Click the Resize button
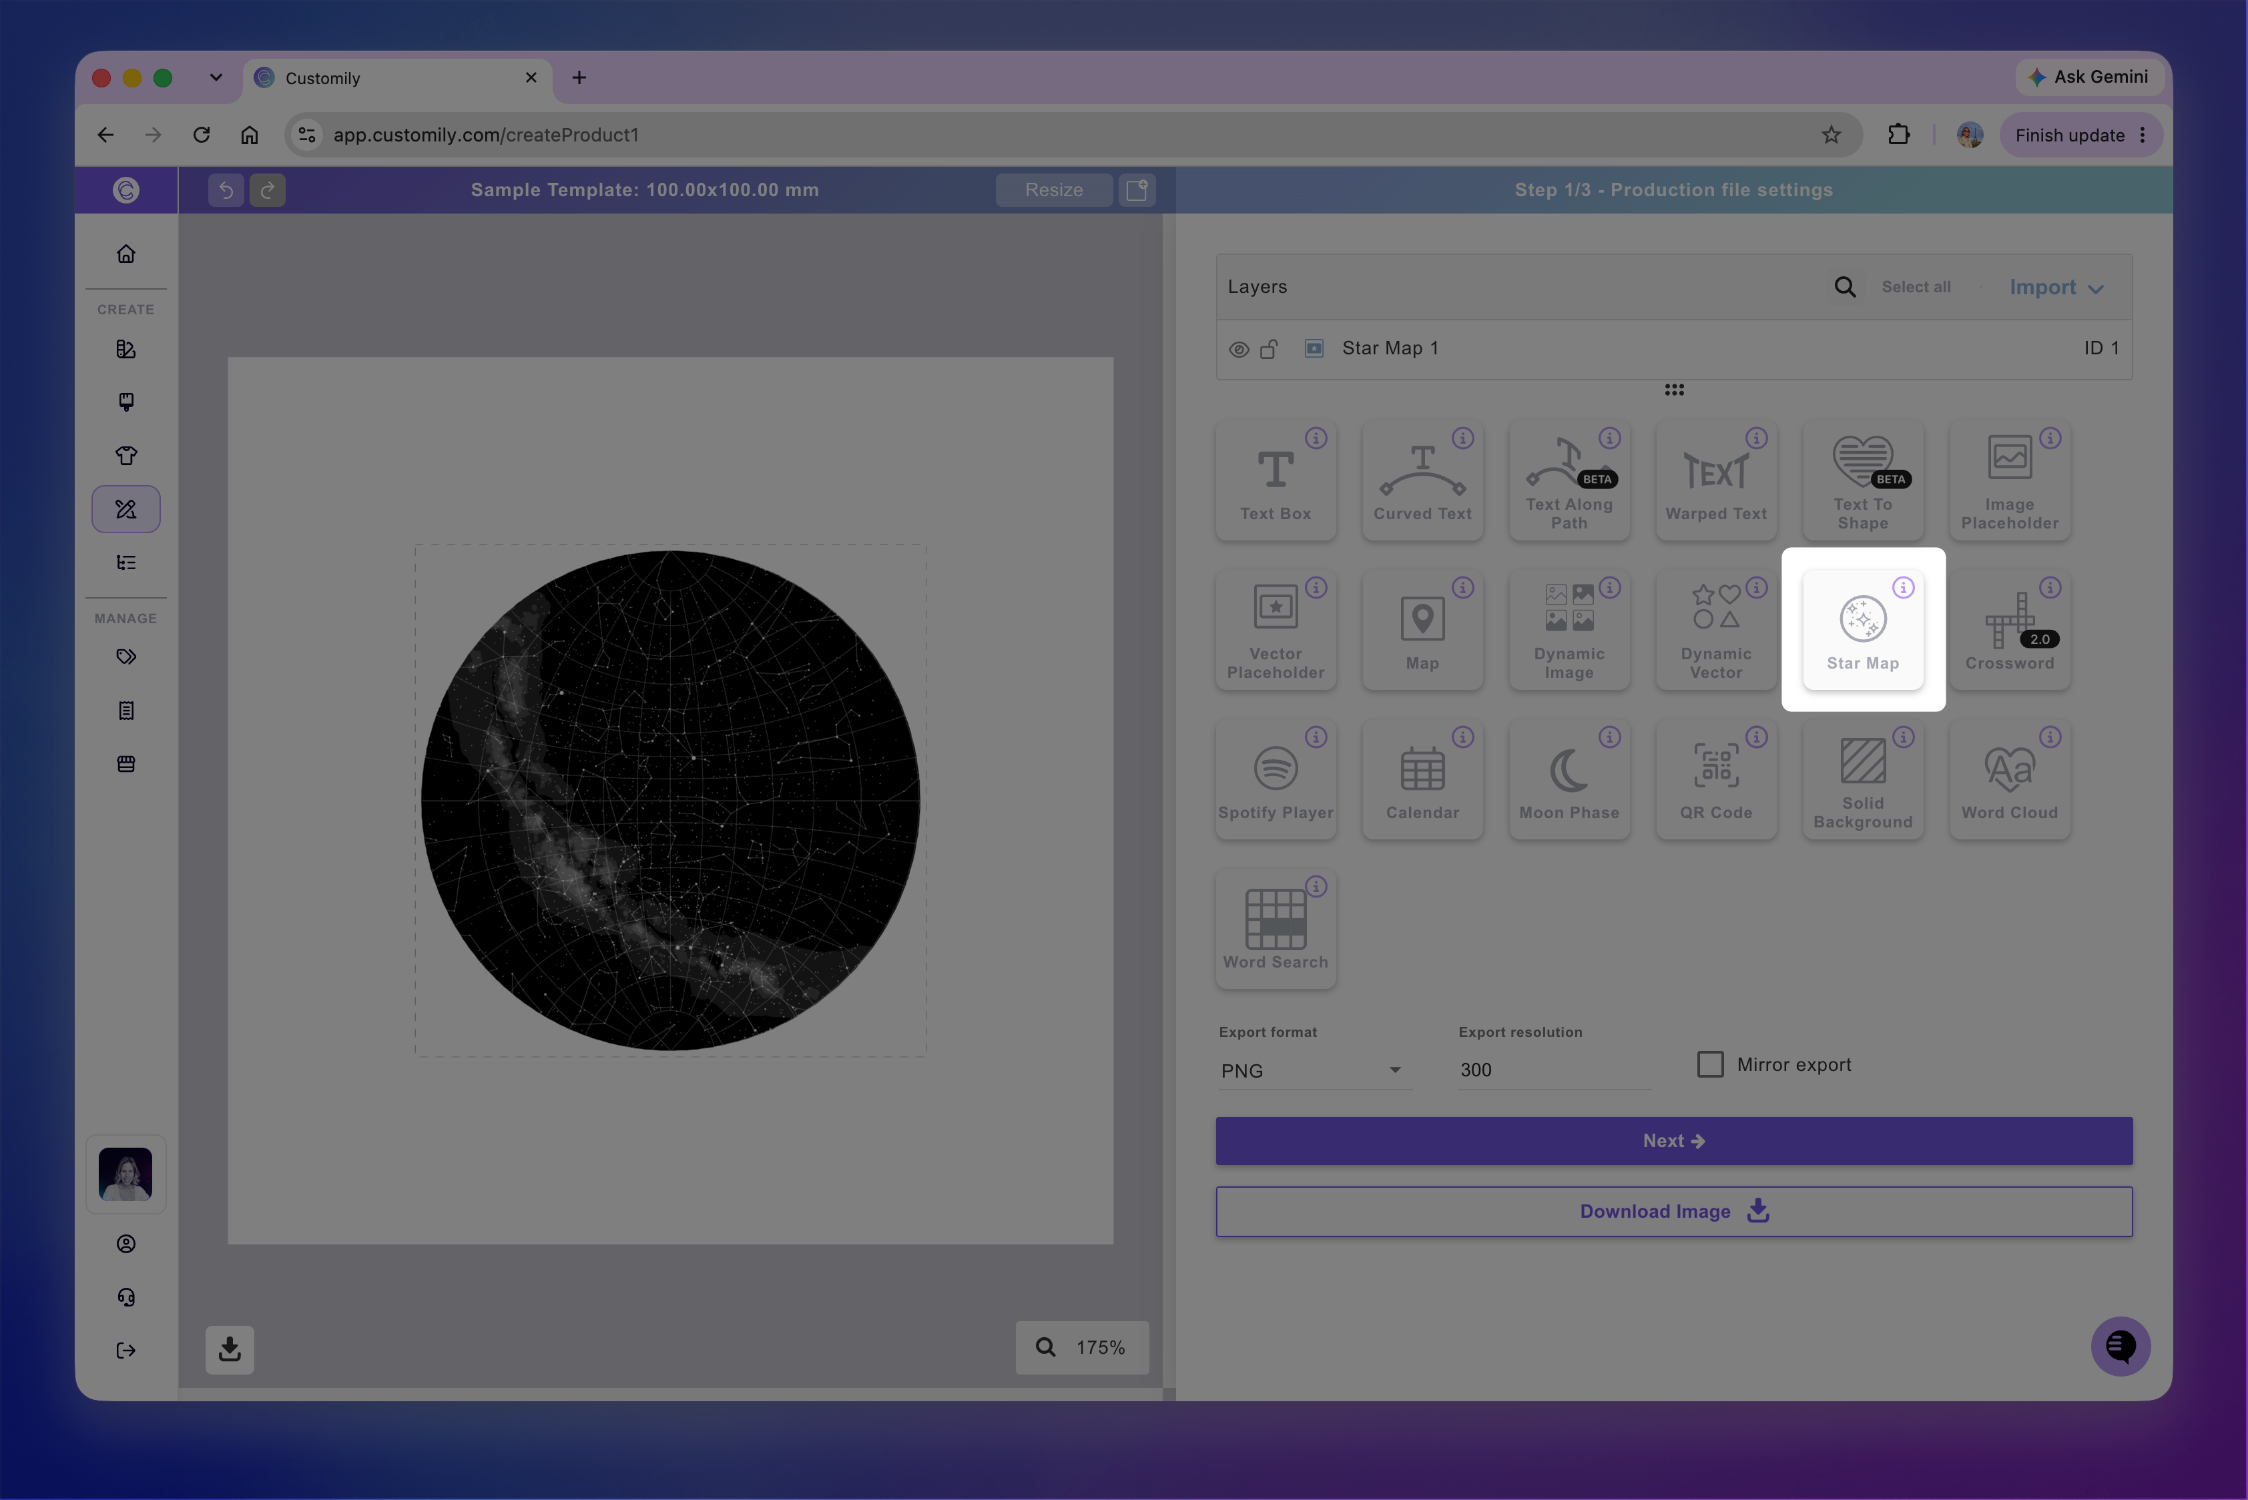Screen dimensions: 2248x1500 (x=1054, y=190)
